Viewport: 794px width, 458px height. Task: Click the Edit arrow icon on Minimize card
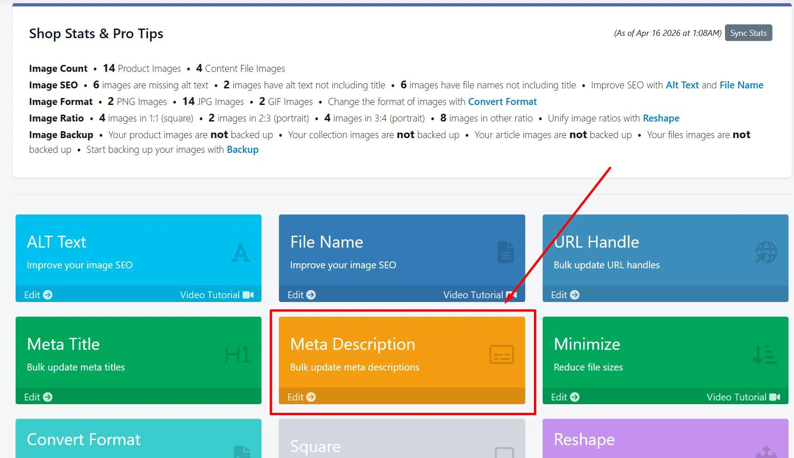coord(574,397)
